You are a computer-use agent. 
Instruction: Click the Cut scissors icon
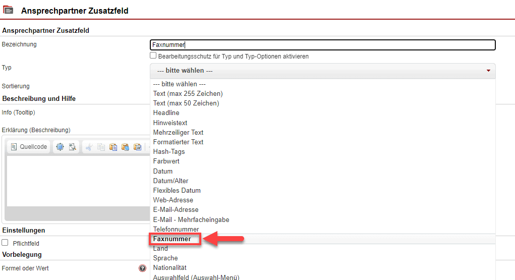point(89,147)
